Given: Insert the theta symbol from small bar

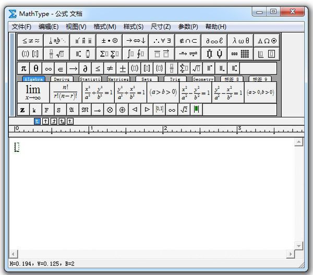Looking at the screenshot, I should pos(36,68).
